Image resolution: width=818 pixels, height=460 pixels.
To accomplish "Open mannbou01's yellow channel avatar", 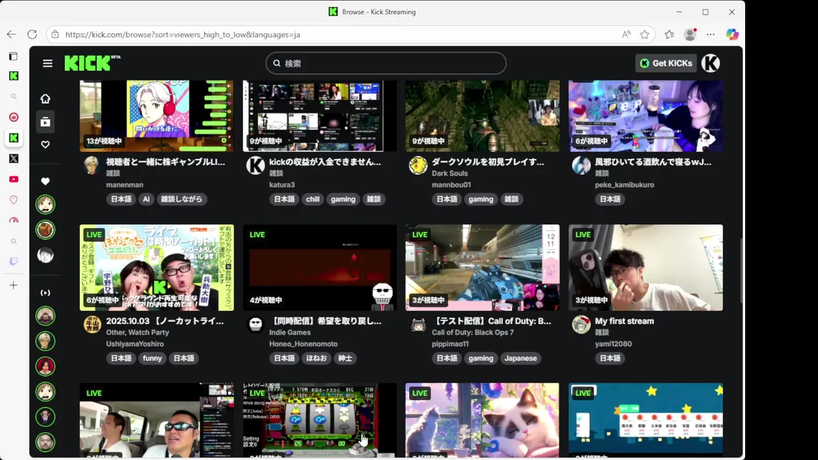I will click(x=418, y=165).
